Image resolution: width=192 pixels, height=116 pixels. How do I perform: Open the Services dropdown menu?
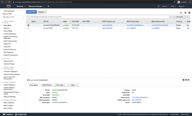(x=21, y=6)
